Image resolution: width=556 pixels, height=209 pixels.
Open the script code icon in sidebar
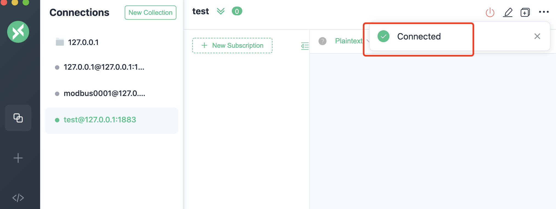tap(18, 198)
